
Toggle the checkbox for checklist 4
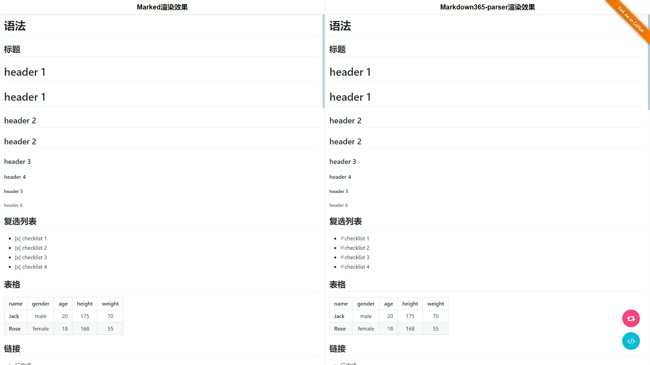342,266
